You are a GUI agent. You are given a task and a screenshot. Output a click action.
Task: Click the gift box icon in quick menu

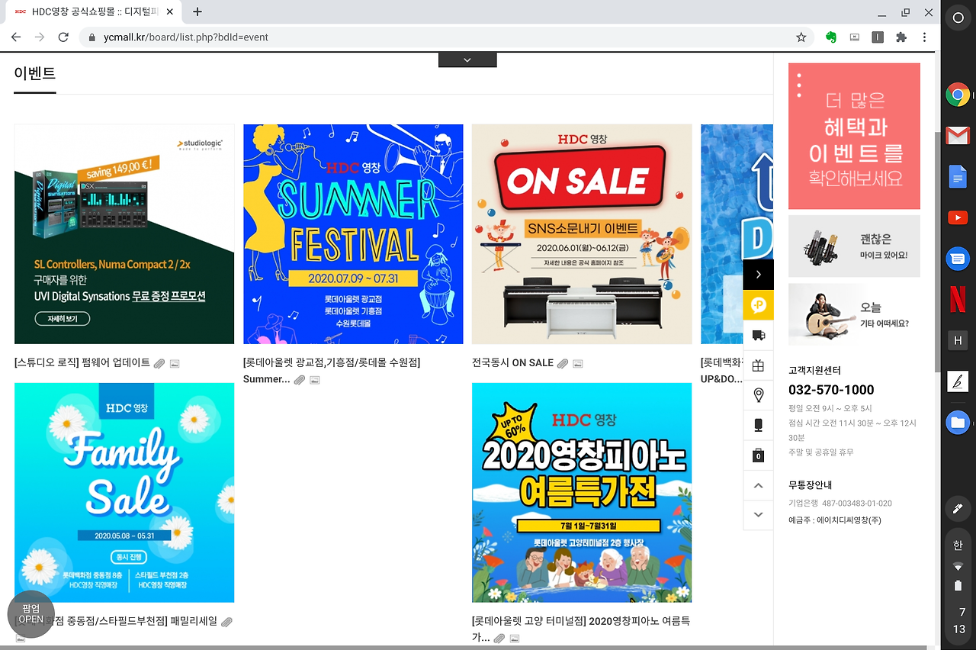click(x=758, y=365)
